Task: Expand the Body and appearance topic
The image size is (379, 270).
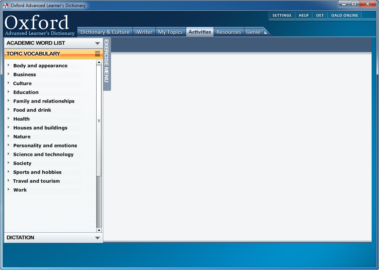Action: click(x=9, y=65)
